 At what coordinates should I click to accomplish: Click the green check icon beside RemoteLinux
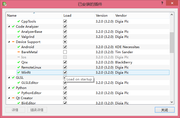19,67
